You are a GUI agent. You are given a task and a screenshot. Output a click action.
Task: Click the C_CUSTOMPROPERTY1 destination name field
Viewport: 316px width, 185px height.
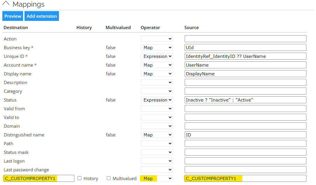point(39,178)
